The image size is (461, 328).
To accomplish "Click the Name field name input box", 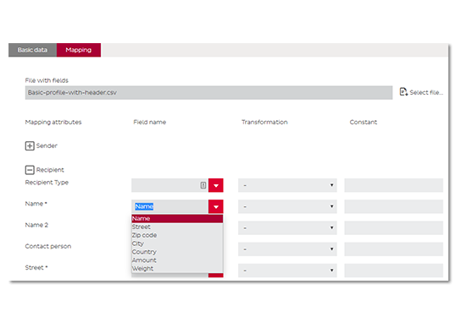I will click(x=170, y=206).
